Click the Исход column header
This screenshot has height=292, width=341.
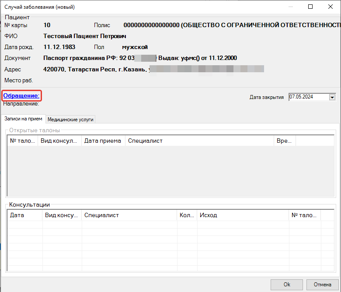coord(243,215)
